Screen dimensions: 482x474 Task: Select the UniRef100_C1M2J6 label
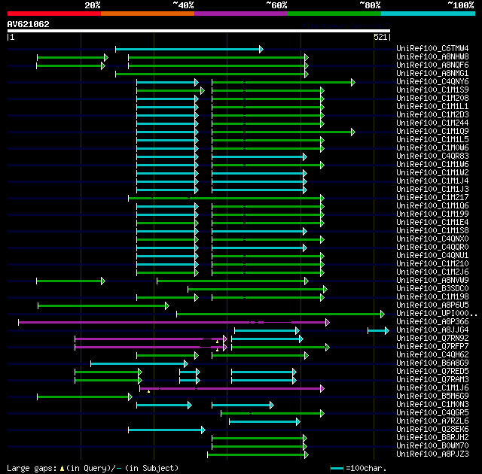tap(432, 272)
